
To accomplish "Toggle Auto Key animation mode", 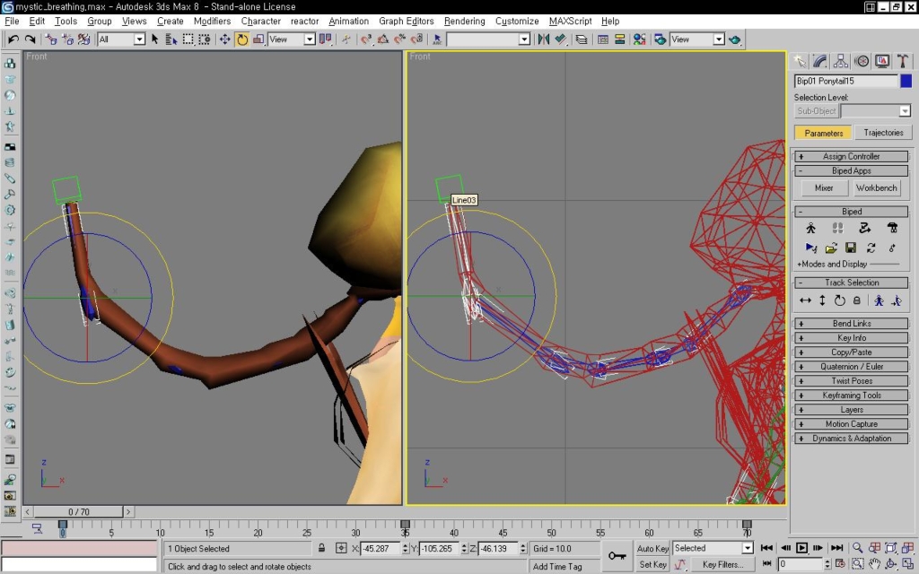I will pos(652,548).
